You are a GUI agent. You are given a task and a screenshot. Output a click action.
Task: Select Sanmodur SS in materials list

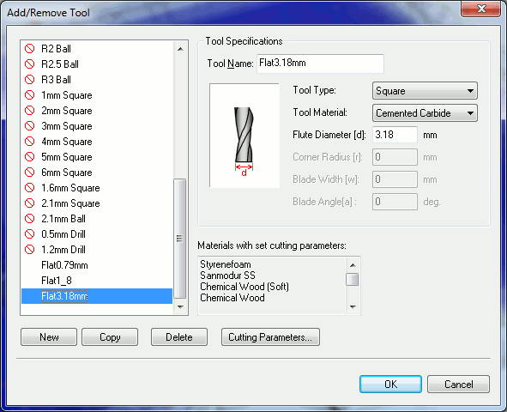coord(227,276)
